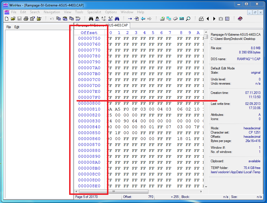The width and height of the screenshot is (267, 203).
Task: Click the 'original' State value
Action: point(256,73)
